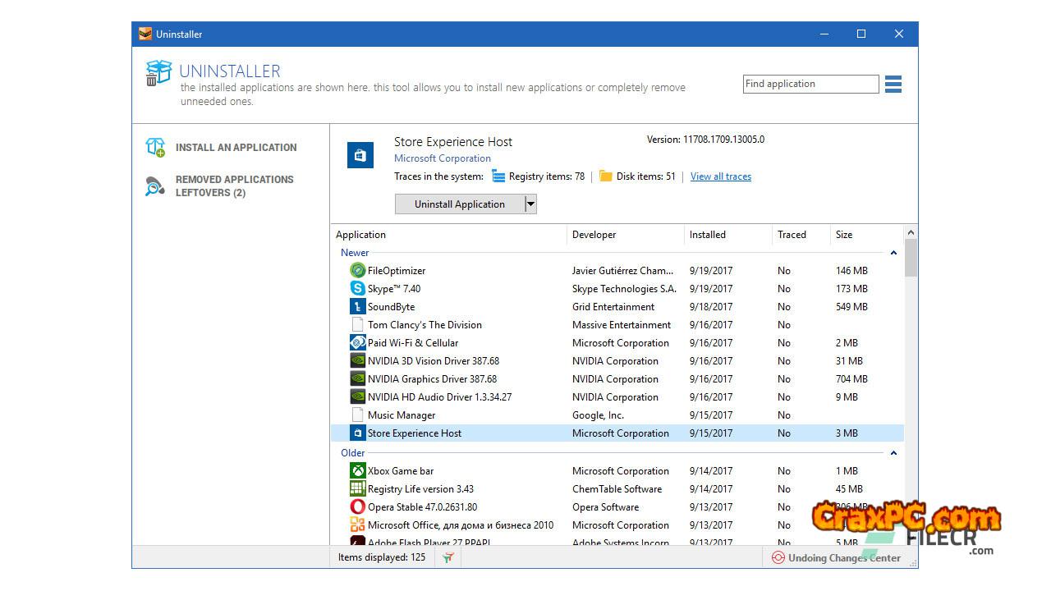Viewport: 1051px width, 591px height.
Task: Click the filter icon in status bar
Action: [x=447, y=557]
